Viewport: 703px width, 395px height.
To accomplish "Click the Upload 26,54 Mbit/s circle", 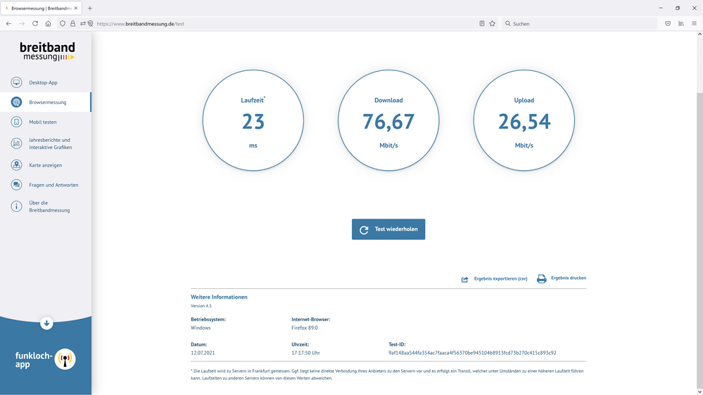I will [524, 120].
